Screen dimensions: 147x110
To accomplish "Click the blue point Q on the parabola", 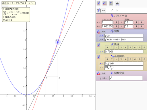I will 58,42.
